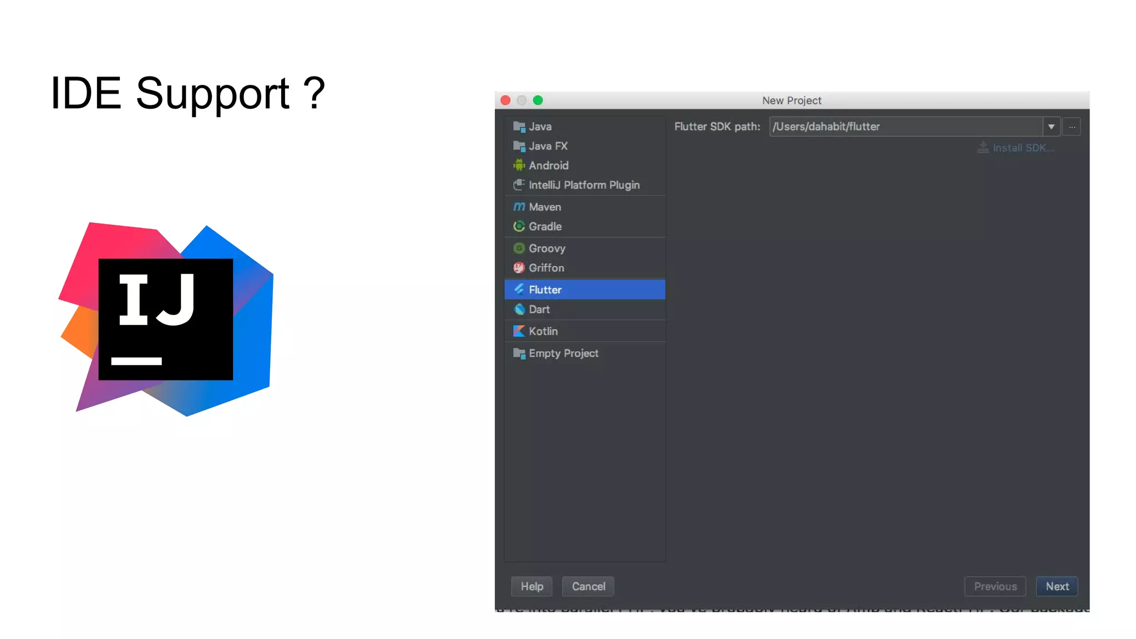The image size is (1136, 639).
Task: Click the Cancel button
Action: [588, 586]
